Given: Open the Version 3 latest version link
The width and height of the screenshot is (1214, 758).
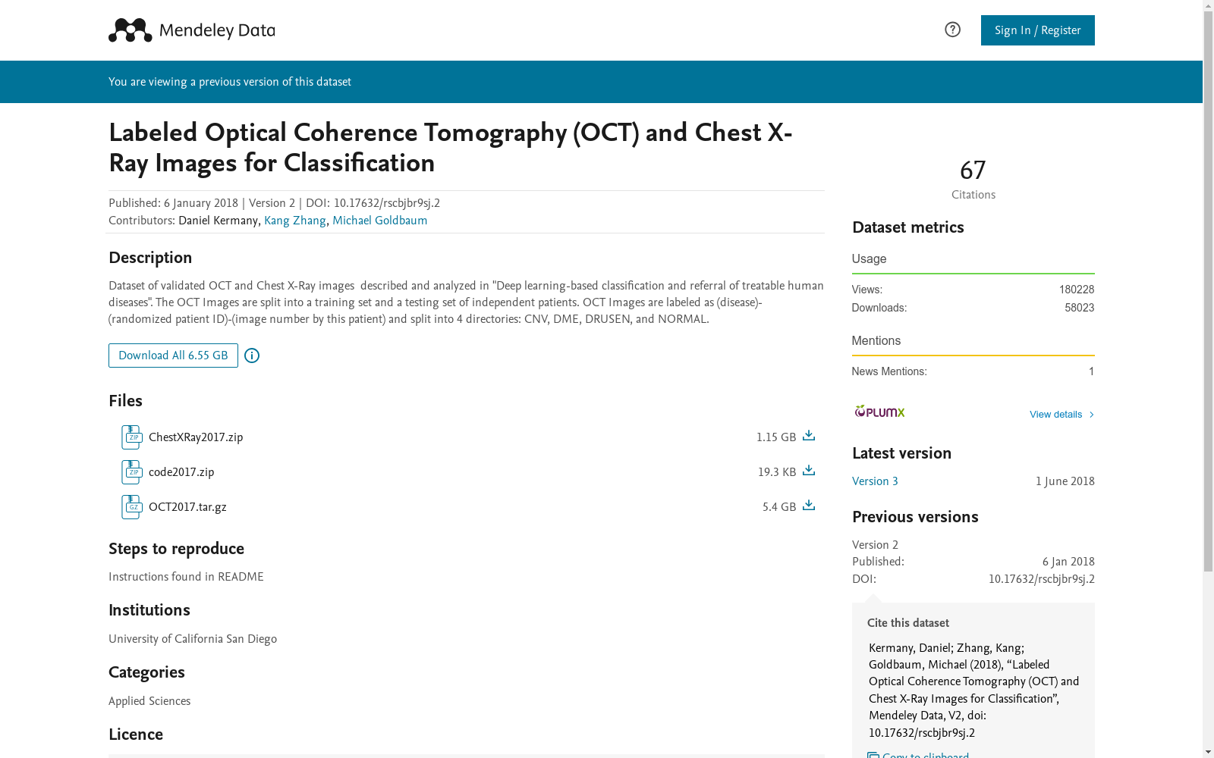Looking at the screenshot, I should coord(875,481).
